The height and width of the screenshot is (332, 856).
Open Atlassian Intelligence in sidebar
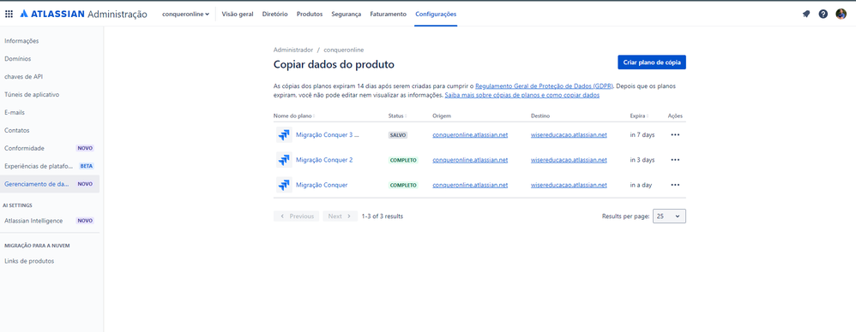(x=50, y=221)
